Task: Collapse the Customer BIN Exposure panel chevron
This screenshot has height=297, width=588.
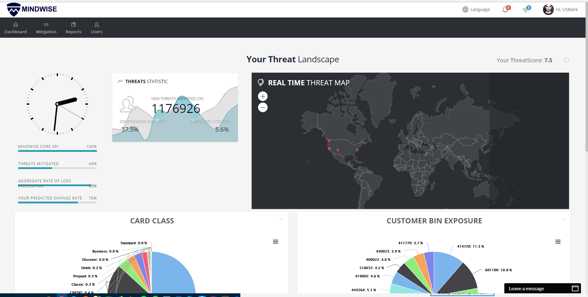Action: point(563,219)
